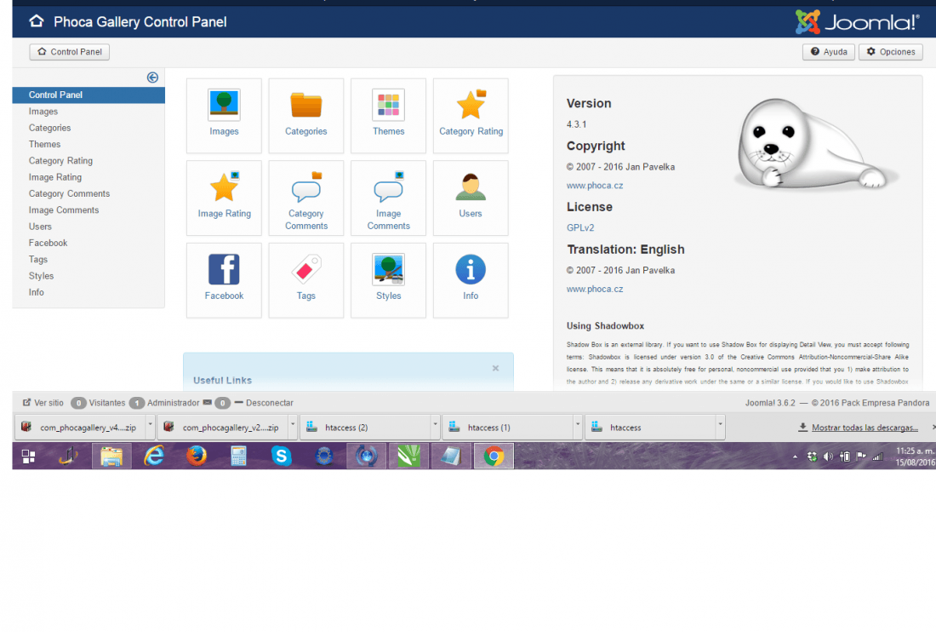Image resolution: width=936 pixels, height=632 pixels.
Task: Select Control Panel in sidebar
Action: pyautogui.click(x=88, y=95)
